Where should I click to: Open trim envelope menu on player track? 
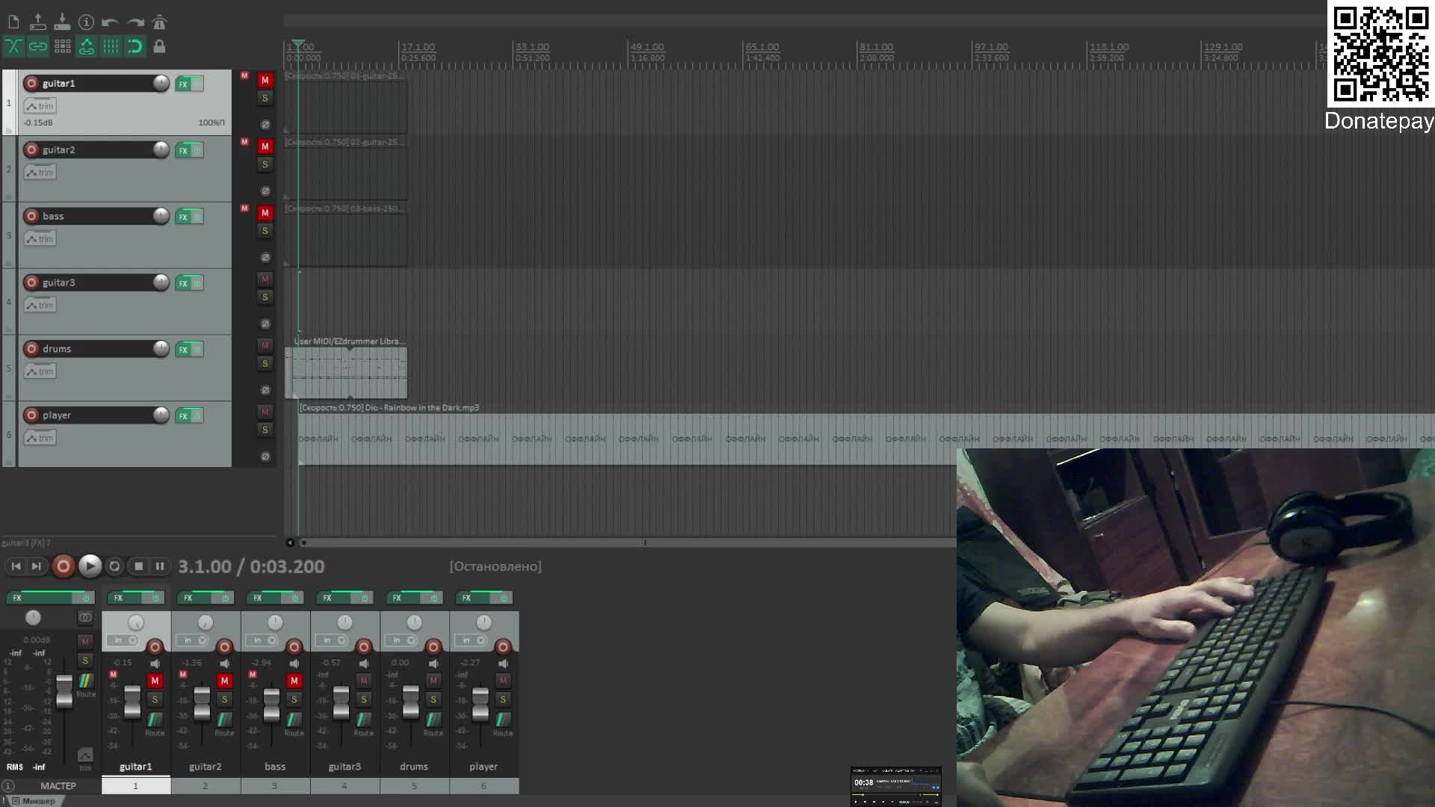click(40, 438)
